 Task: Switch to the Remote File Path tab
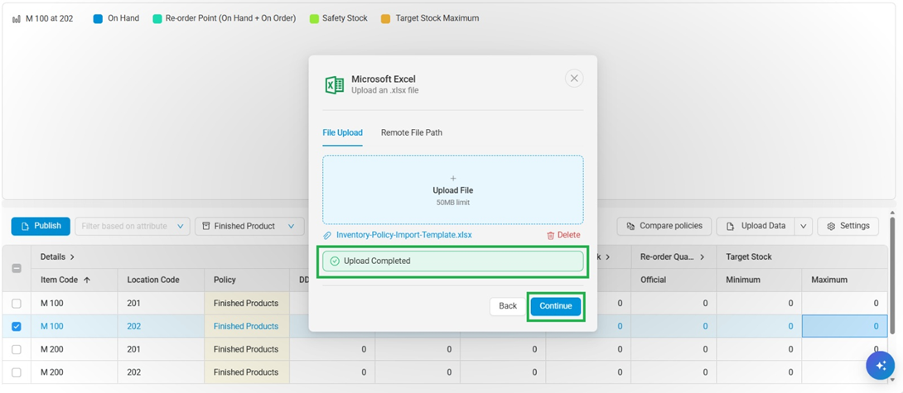click(411, 132)
